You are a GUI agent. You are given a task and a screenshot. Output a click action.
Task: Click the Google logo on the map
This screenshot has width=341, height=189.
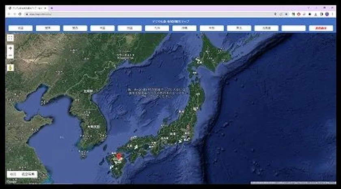click(11, 181)
